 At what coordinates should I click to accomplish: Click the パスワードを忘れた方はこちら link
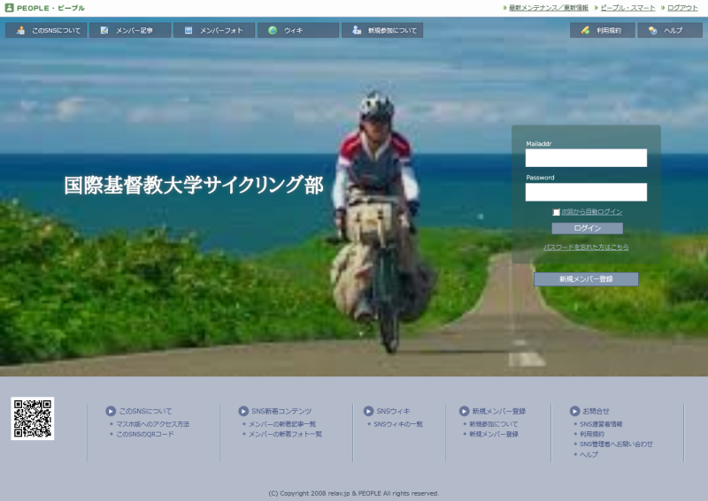pos(586,247)
